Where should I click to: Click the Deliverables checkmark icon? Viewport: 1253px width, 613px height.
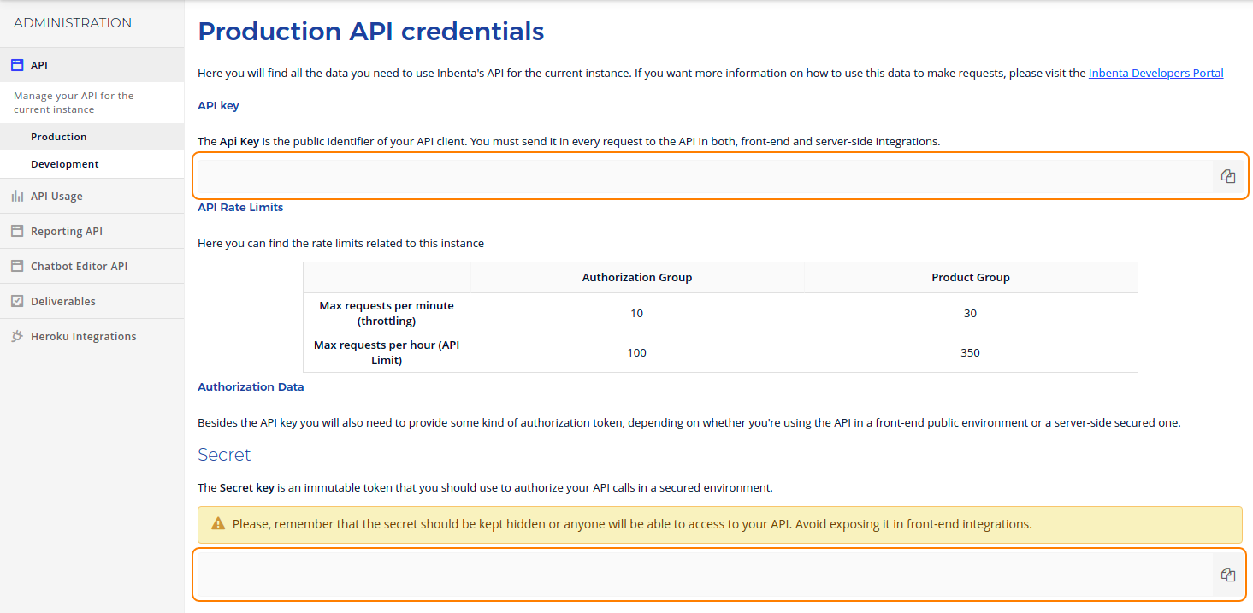(x=17, y=302)
